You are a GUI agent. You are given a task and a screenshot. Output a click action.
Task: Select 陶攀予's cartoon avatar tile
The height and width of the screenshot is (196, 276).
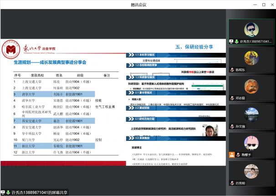251,142
